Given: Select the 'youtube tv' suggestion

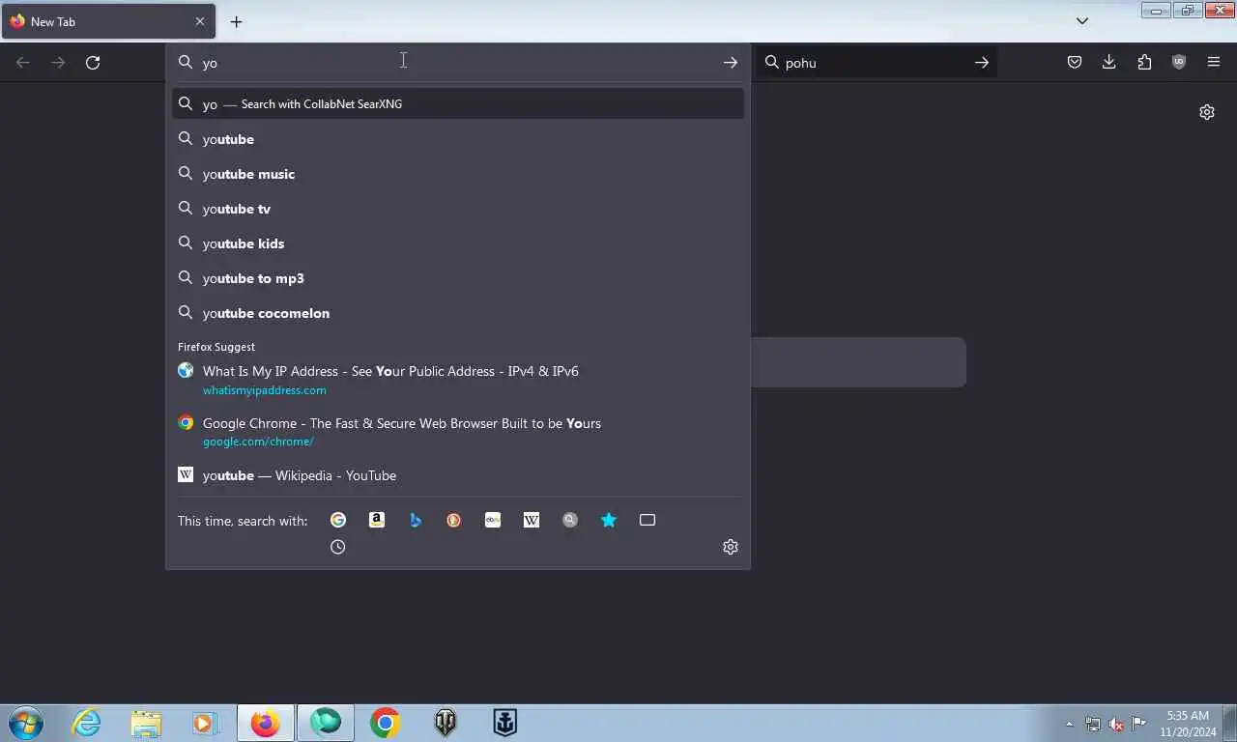Looking at the screenshot, I should (458, 209).
